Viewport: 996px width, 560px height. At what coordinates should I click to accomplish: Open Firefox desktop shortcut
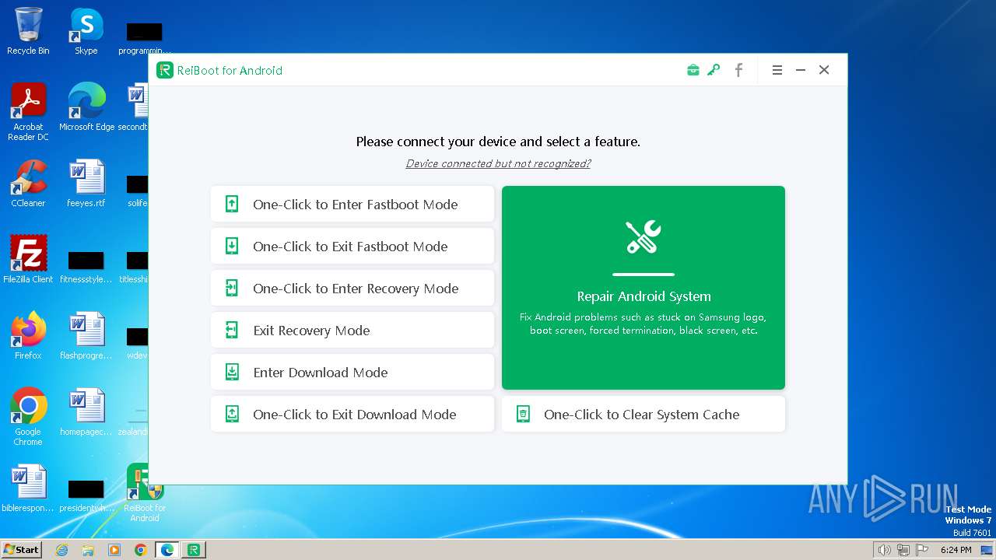click(28, 335)
